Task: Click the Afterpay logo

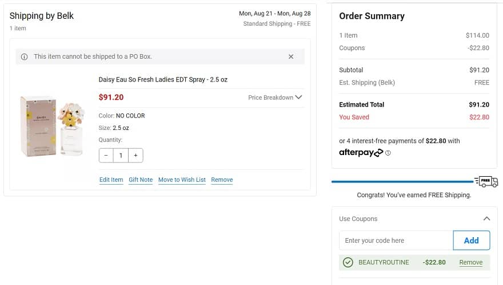Action: (x=361, y=153)
